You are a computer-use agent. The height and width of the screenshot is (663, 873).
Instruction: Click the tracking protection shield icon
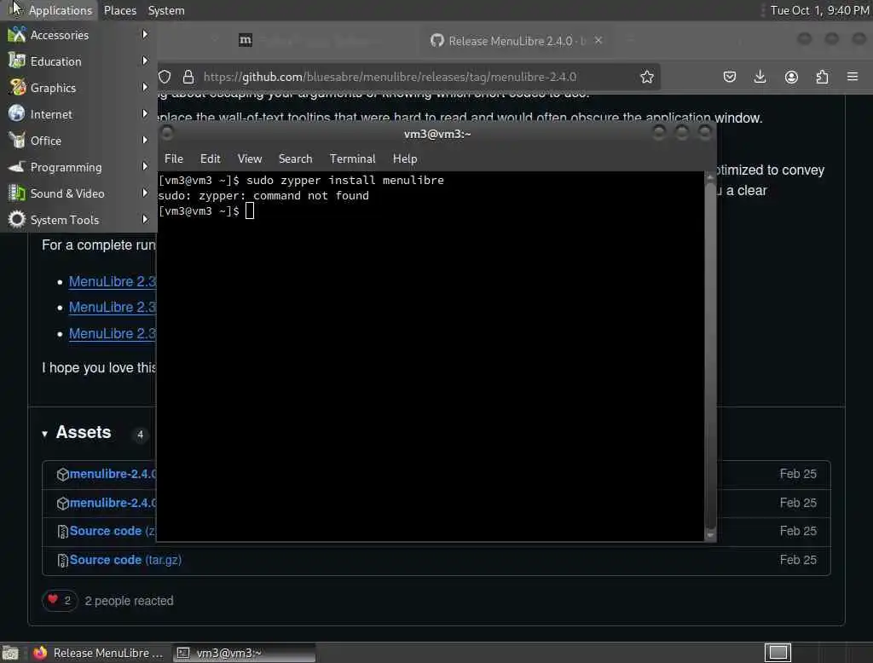click(x=165, y=77)
